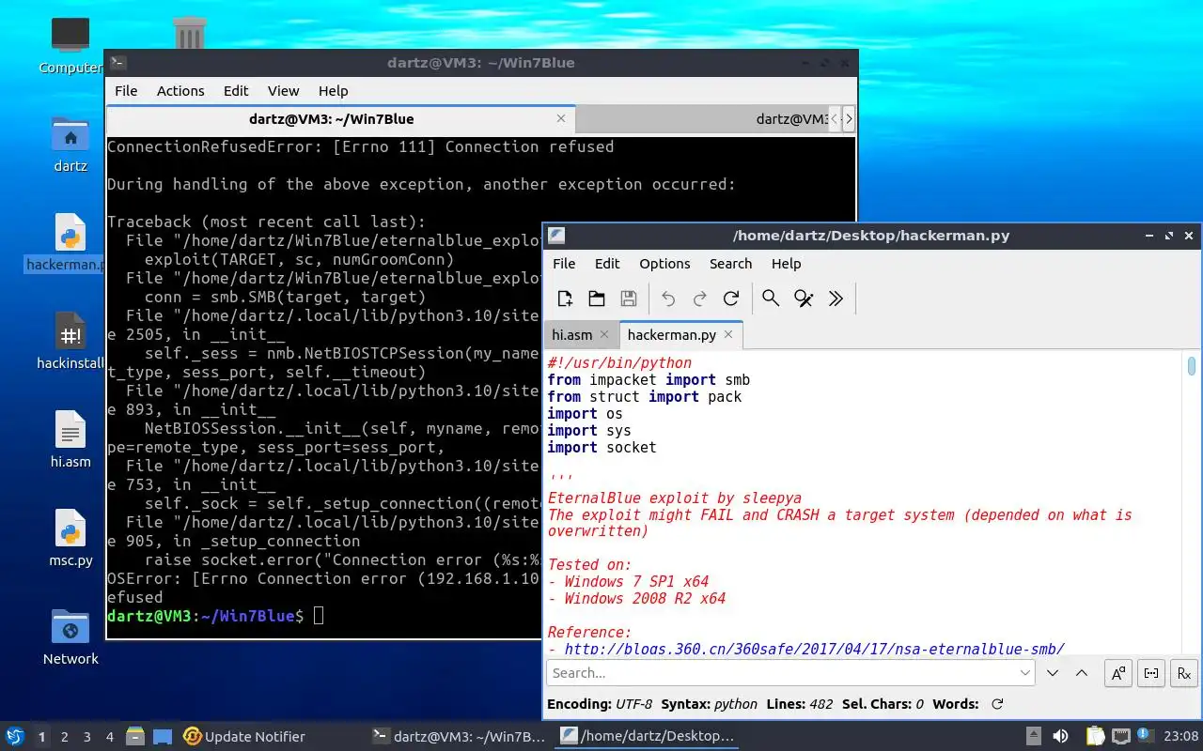Expand the search history dropdown arrow
The image size is (1203, 751).
pos(1025,673)
